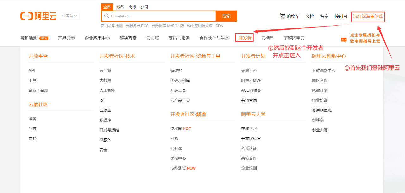This screenshot has width=405, height=193.
Task: Select the 公司 search tab
Action: [x=144, y=7]
